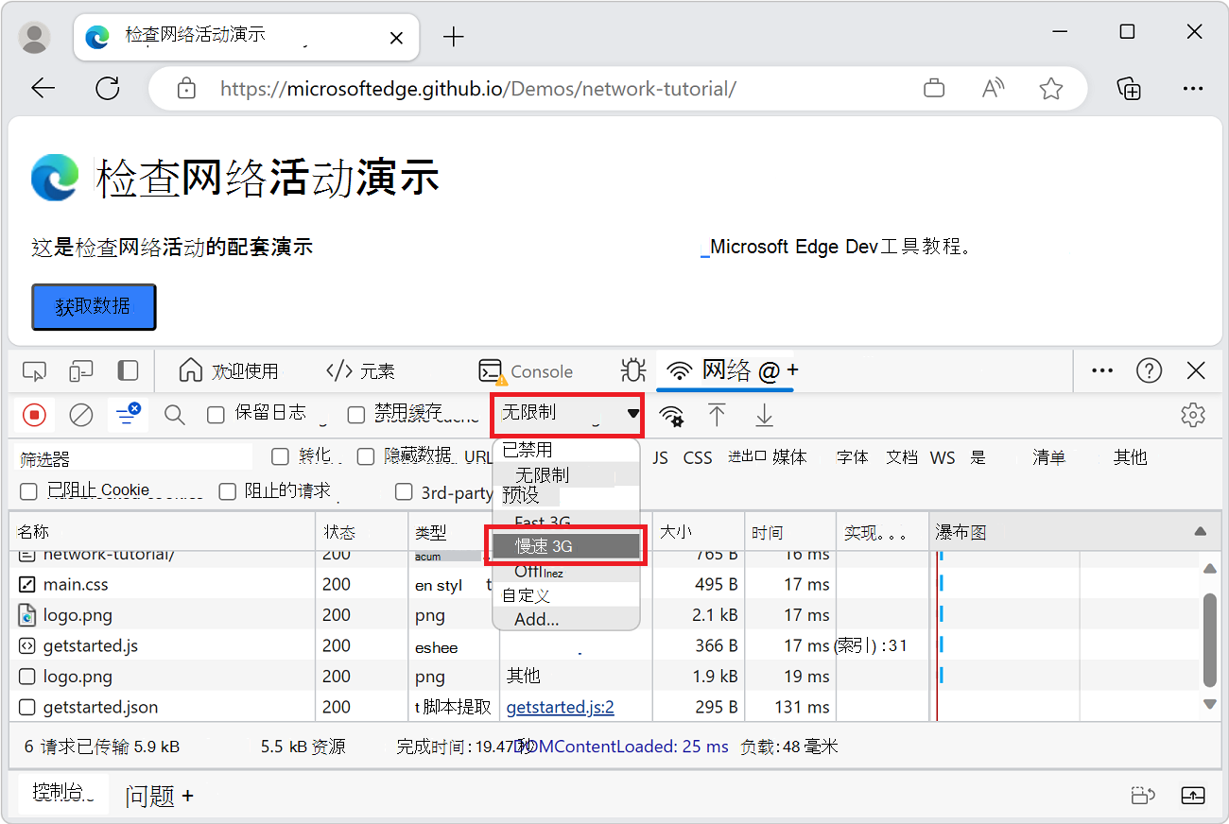Select the 网络 tab
This screenshot has height=824, width=1229.
tap(725, 370)
